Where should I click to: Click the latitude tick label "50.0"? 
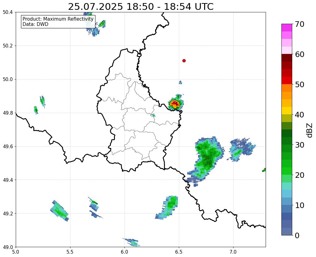pos(8,80)
